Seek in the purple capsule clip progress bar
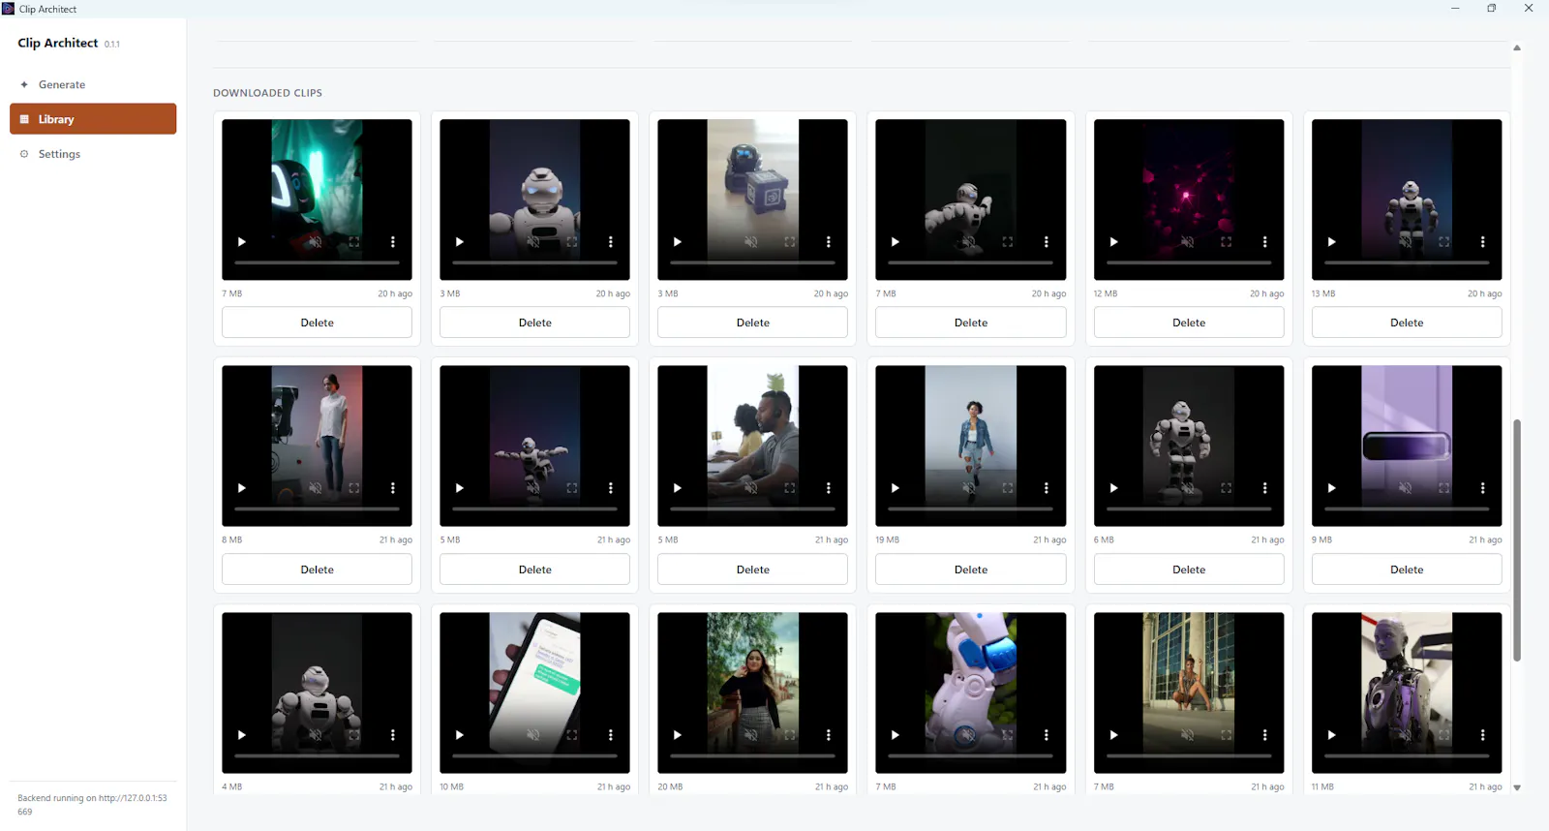This screenshot has width=1549, height=831. (x=1407, y=509)
